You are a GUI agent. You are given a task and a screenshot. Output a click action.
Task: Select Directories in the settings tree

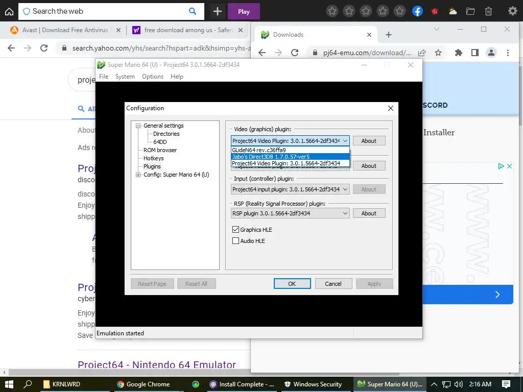[166, 134]
